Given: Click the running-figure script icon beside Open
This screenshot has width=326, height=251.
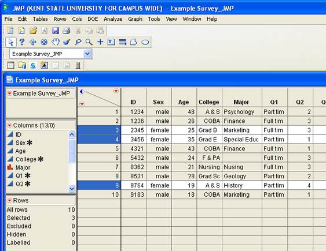Looking at the screenshot, I should tap(44, 31).
